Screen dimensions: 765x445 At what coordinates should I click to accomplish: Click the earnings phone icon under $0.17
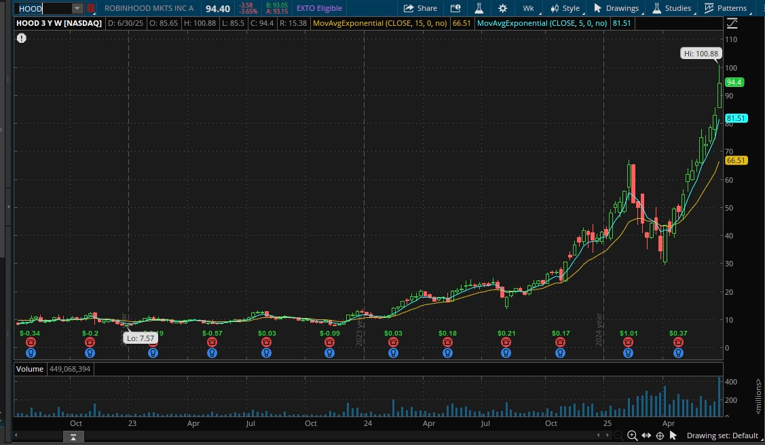pos(560,342)
